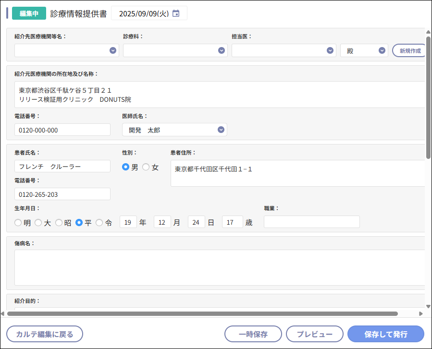Click the patient phone field 0120-265-203
The image size is (432, 349).
(x=62, y=194)
